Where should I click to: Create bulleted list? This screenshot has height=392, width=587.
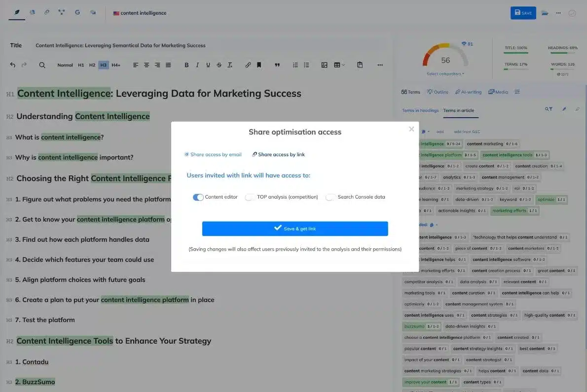click(x=306, y=65)
